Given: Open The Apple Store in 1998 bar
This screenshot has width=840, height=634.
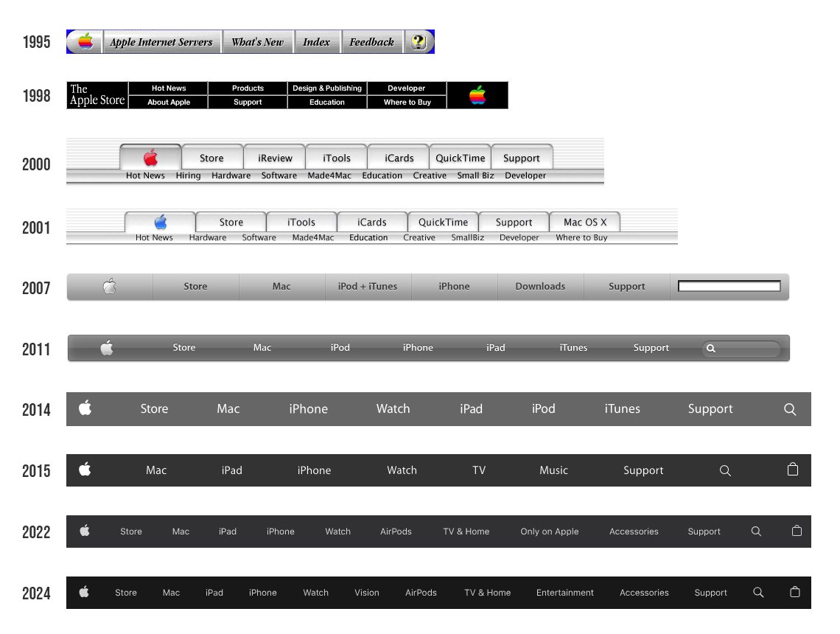Looking at the screenshot, I should click(97, 95).
